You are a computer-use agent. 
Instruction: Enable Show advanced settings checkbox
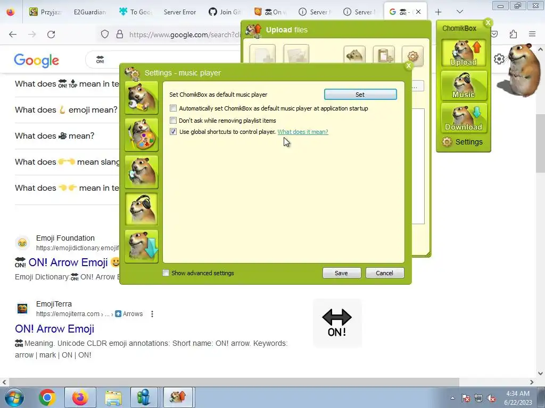(x=166, y=273)
